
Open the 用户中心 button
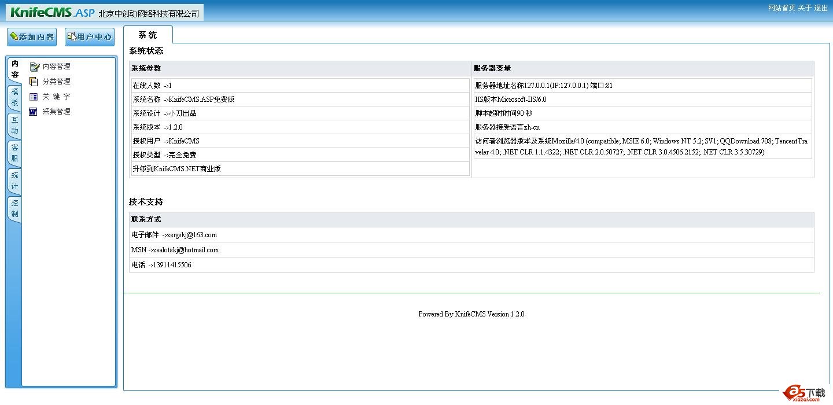point(90,37)
